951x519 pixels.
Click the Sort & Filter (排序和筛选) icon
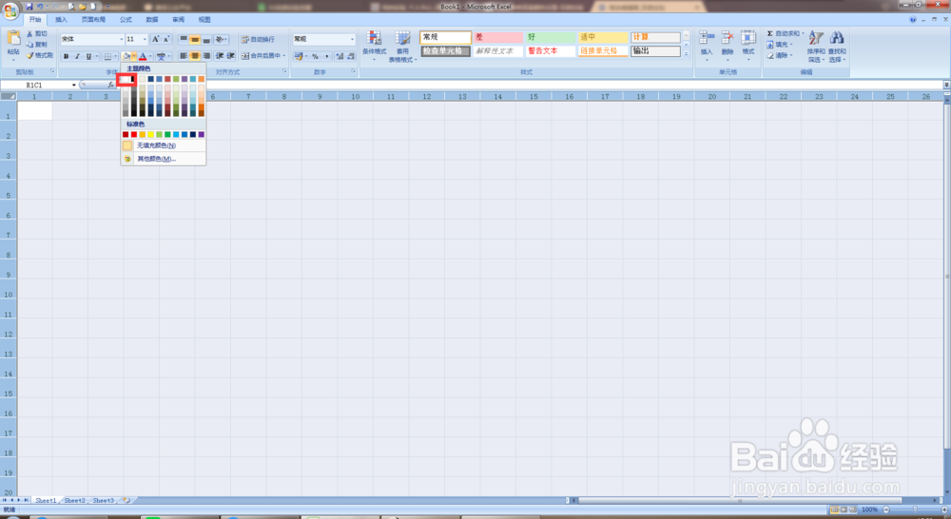[x=816, y=38]
